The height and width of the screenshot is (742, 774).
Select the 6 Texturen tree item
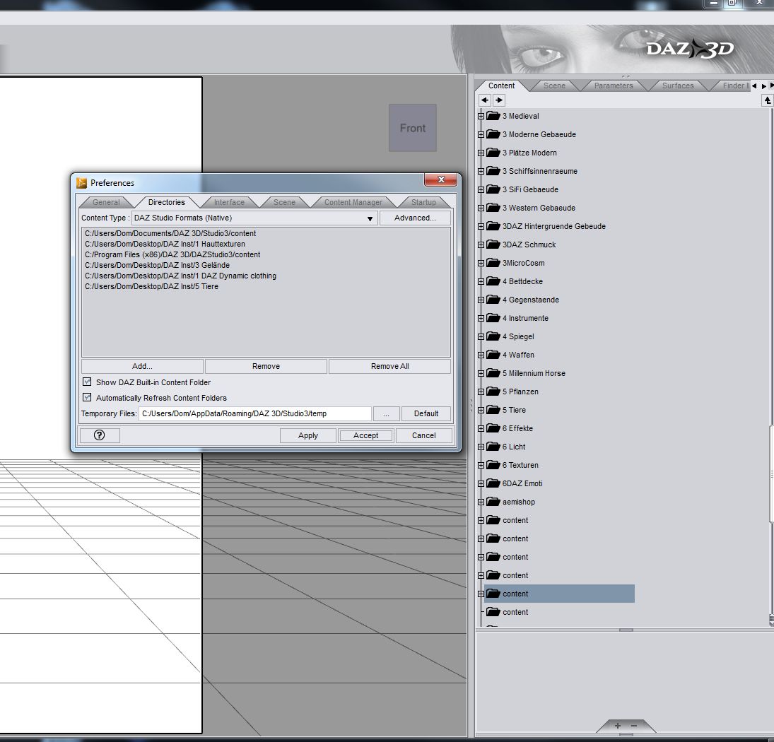coord(520,465)
